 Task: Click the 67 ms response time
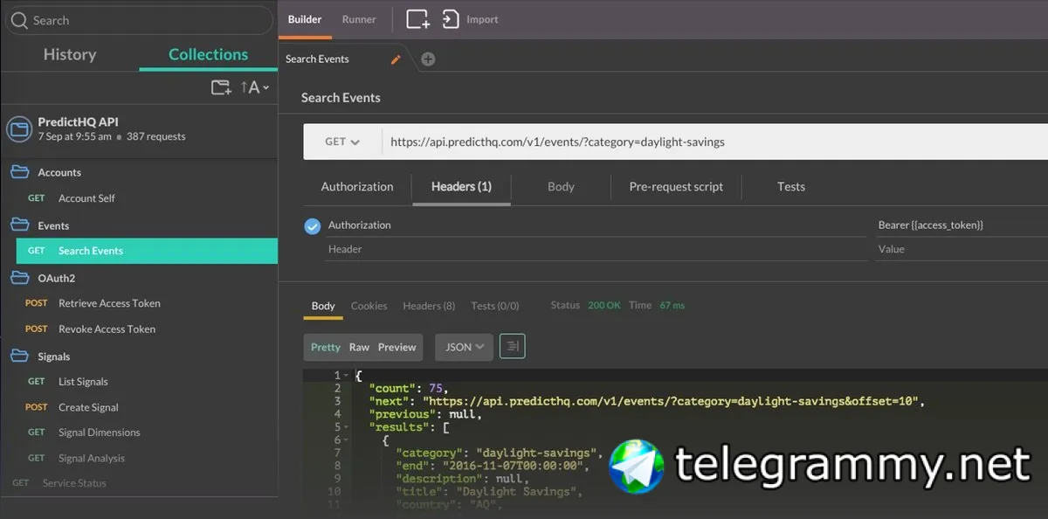[x=672, y=306]
